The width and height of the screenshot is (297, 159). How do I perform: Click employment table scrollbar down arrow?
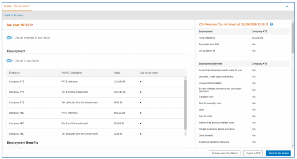click(185, 134)
